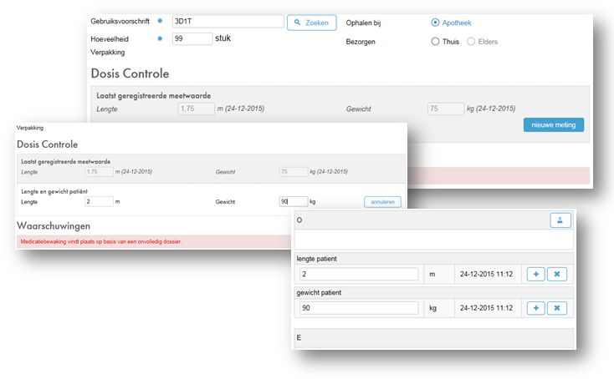Focus the lengte patient value field
The height and width of the screenshot is (379, 614).
tap(358, 274)
